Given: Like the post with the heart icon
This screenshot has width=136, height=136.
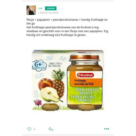Looking at the screenshot, I should pyautogui.click(x=29, y=129).
